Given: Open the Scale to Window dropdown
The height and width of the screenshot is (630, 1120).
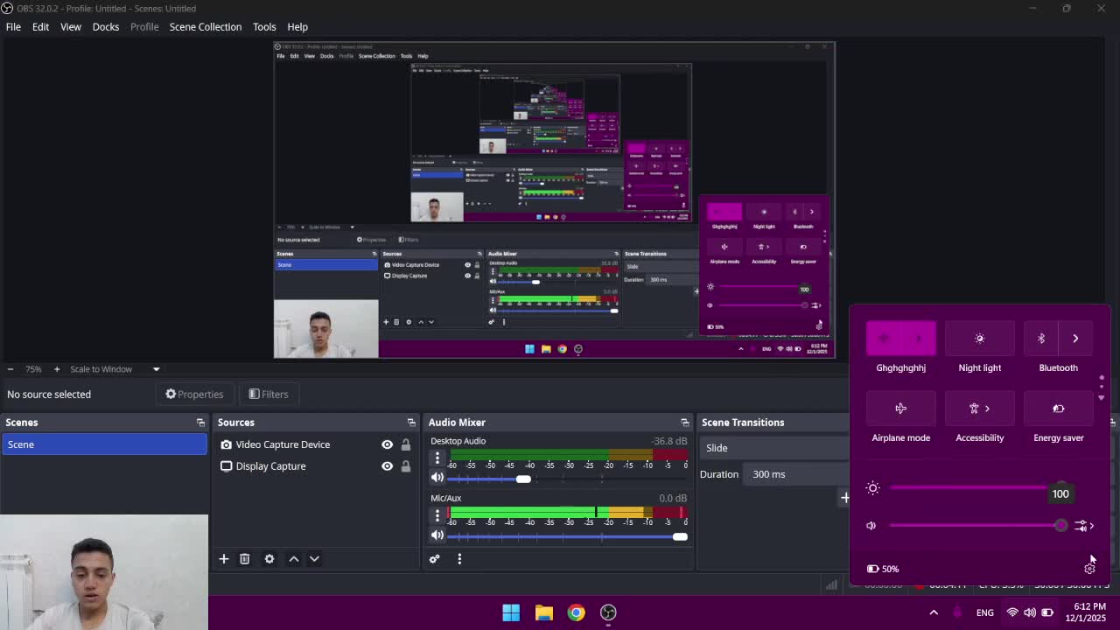Looking at the screenshot, I should pyautogui.click(x=156, y=369).
